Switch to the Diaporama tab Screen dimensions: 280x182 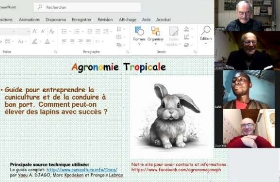[56, 19]
